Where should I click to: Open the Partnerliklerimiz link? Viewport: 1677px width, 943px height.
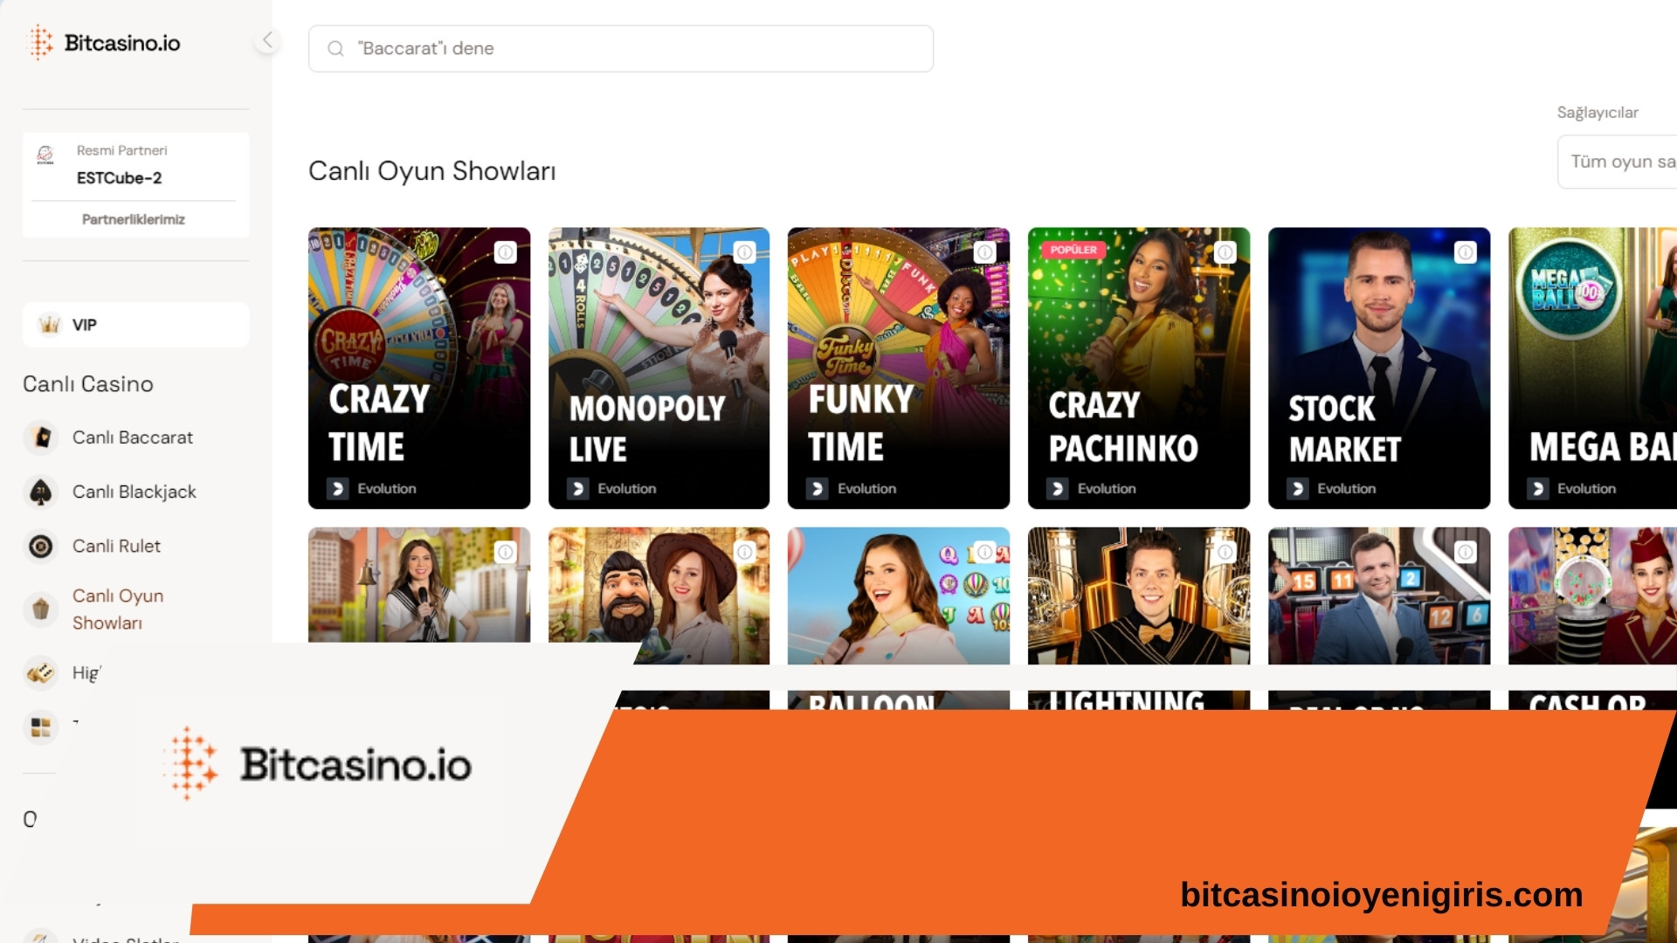134,219
